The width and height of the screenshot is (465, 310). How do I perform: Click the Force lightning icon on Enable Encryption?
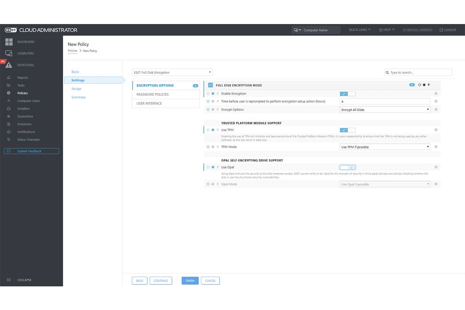(x=217, y=93)
